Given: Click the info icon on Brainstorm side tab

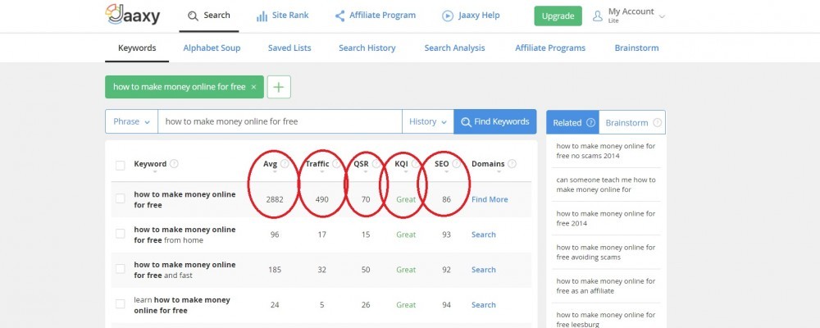Looking at the screenshot, I should click(x=658, y=123).
